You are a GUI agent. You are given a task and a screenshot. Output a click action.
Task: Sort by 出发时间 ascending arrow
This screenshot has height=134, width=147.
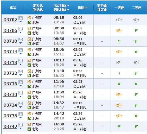(x=68, y=6)
